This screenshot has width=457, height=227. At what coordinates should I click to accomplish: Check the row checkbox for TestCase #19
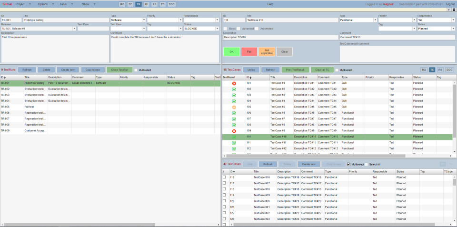[x=224, y=195]
